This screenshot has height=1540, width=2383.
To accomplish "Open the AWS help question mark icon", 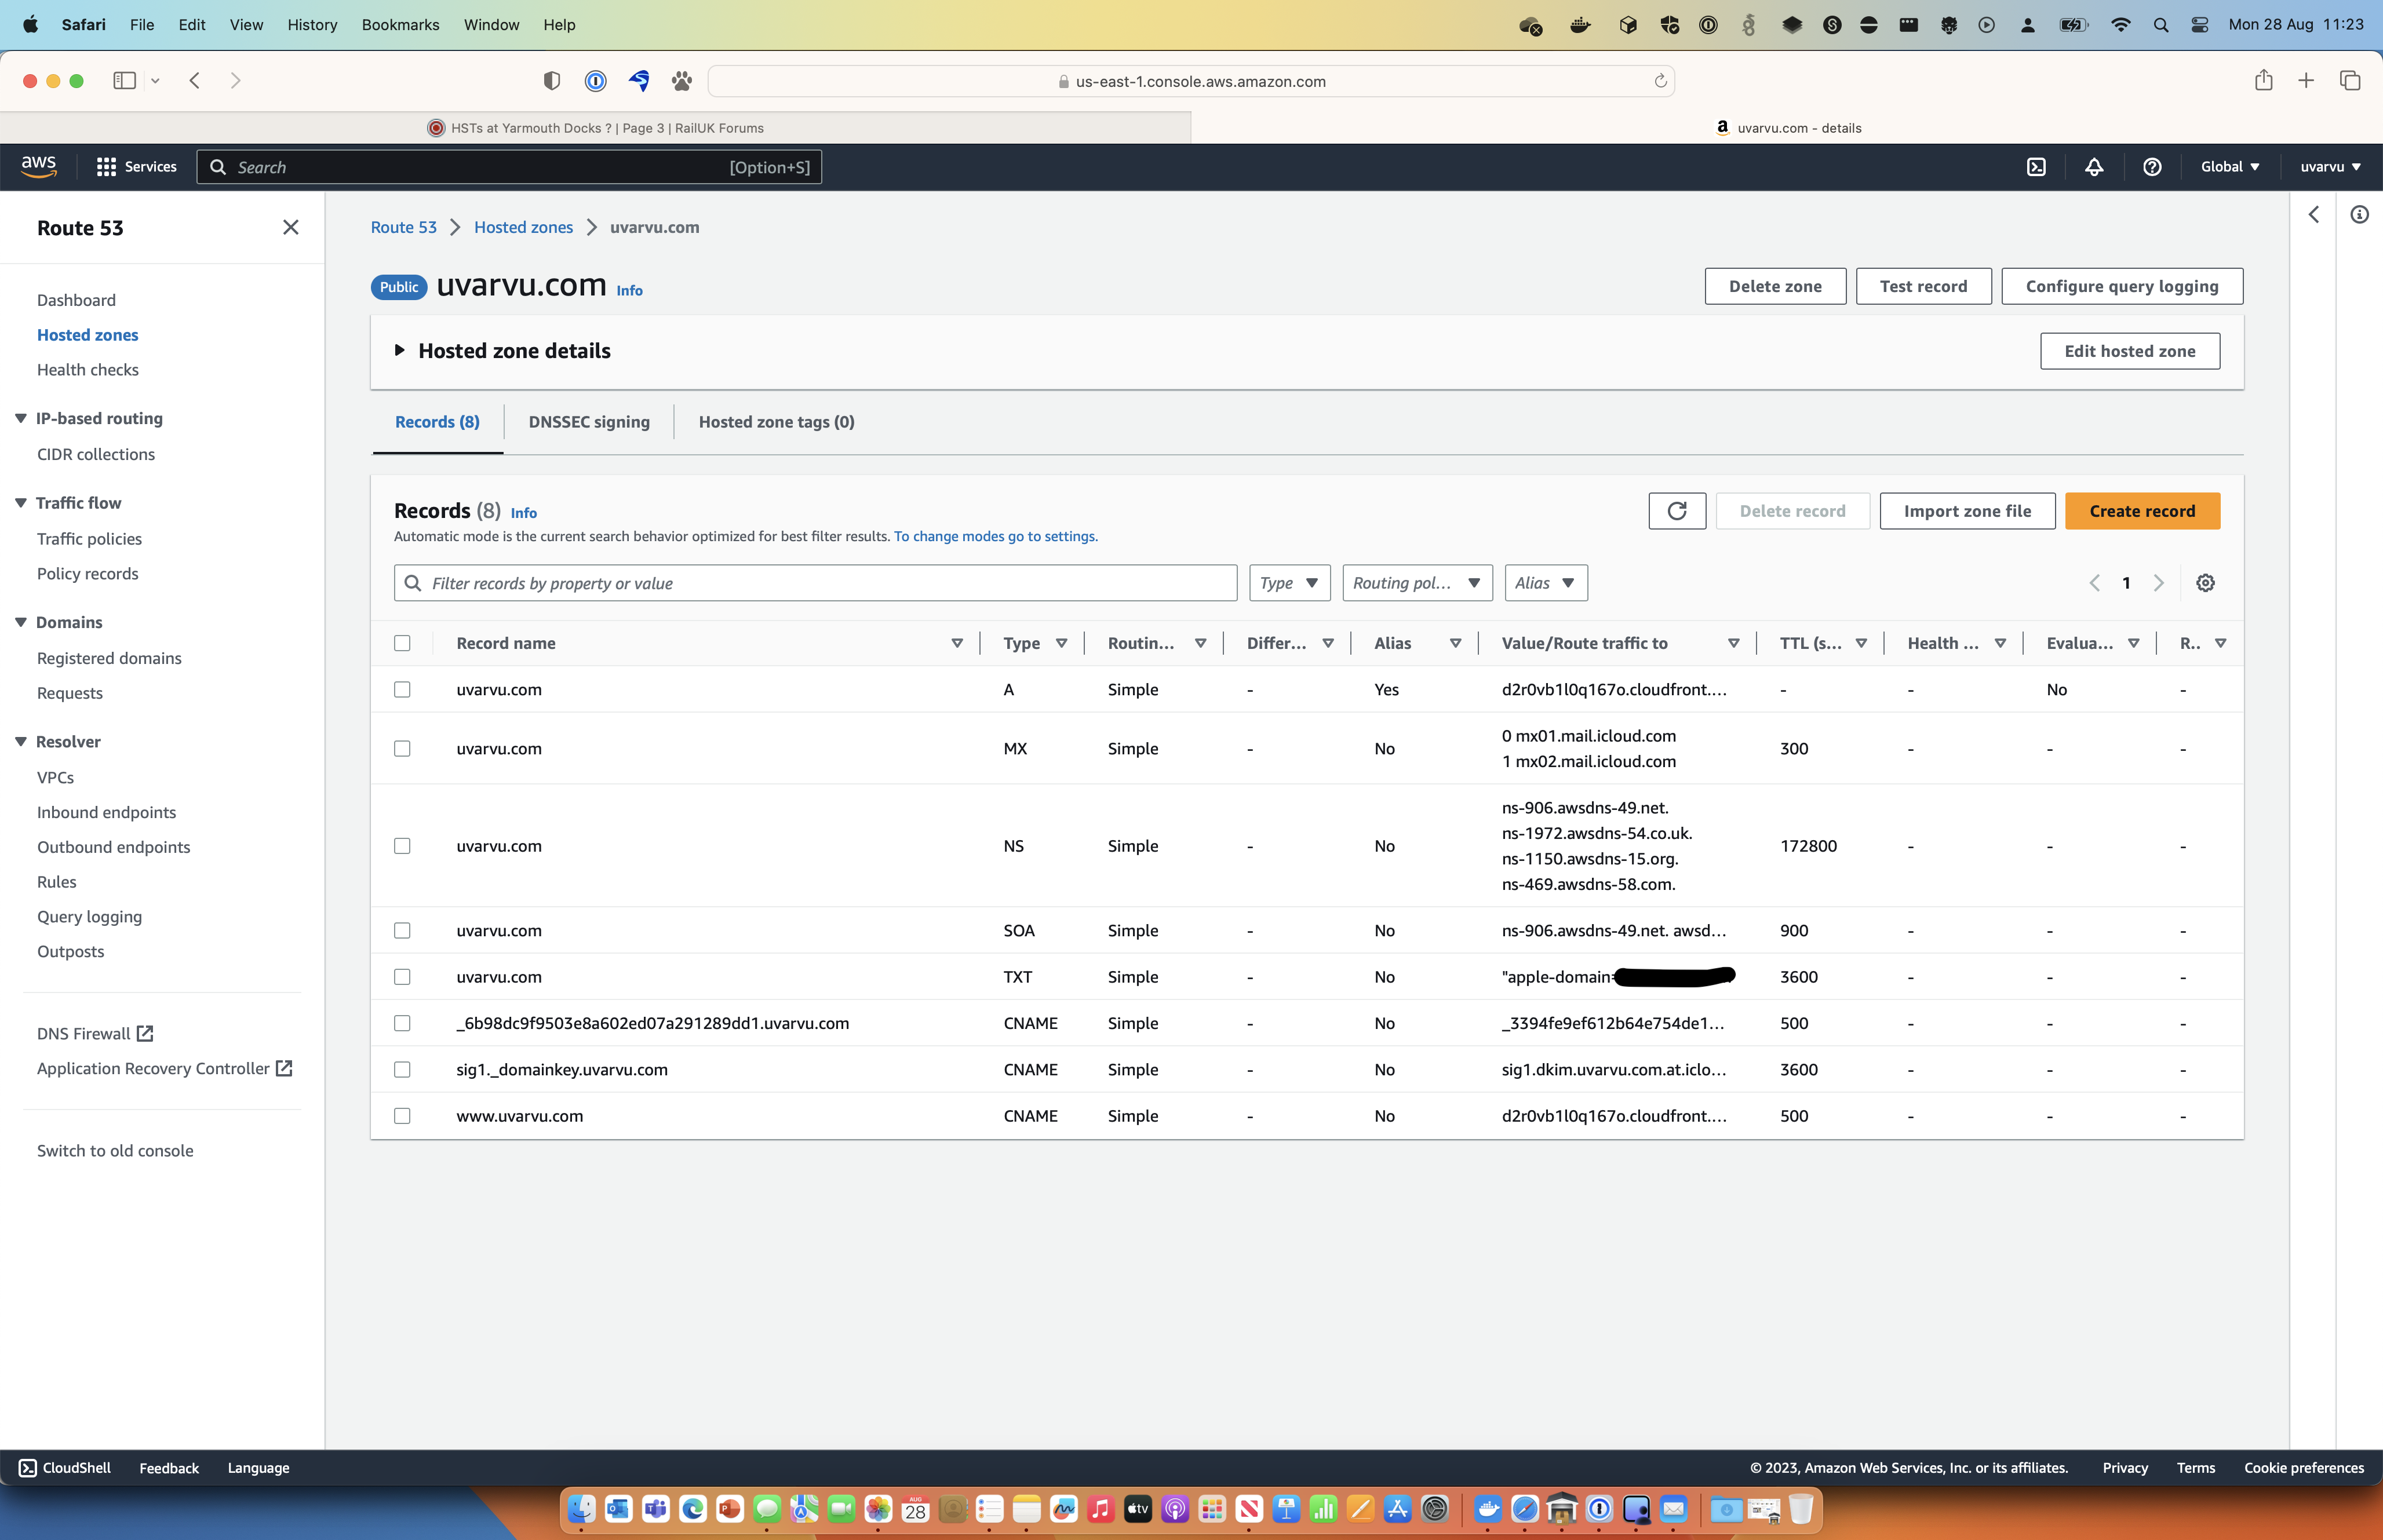I will [2152, 166].
